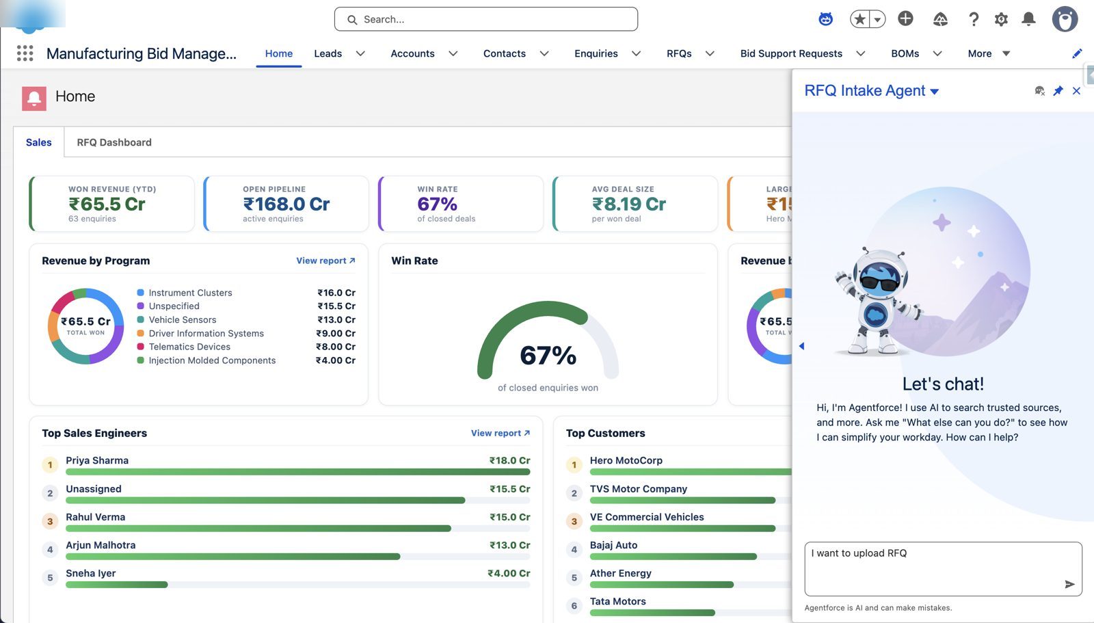
Task: Close the RFQ Intake Agent panel
Action: [1076, 91]
